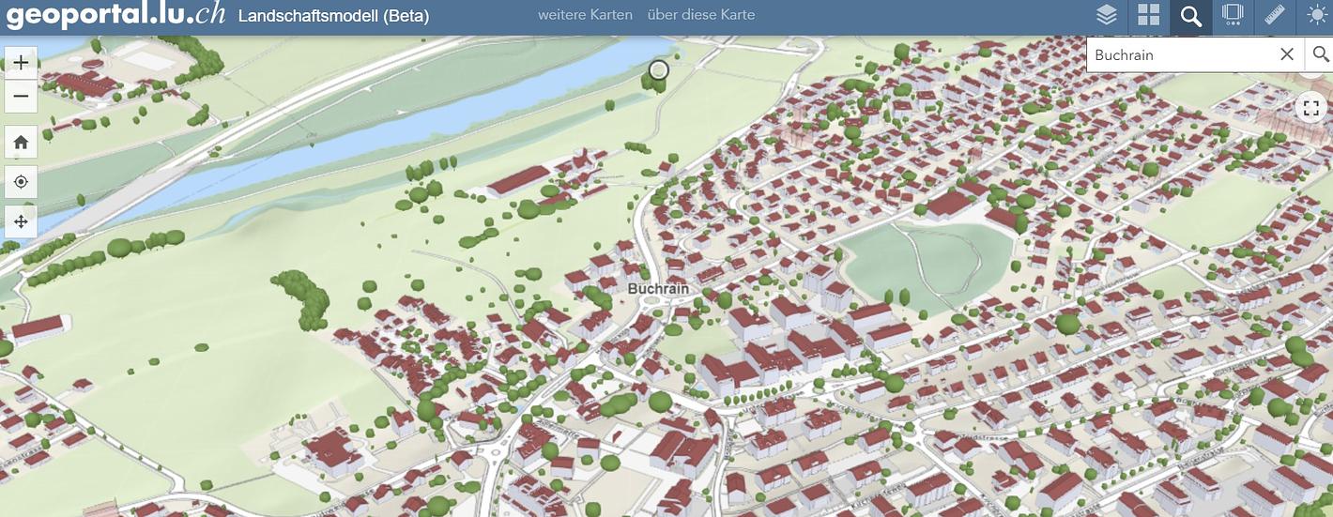Click the Buchrain label on map
The height and width of the screenshot is (517, 1333).
click(658, 289)
